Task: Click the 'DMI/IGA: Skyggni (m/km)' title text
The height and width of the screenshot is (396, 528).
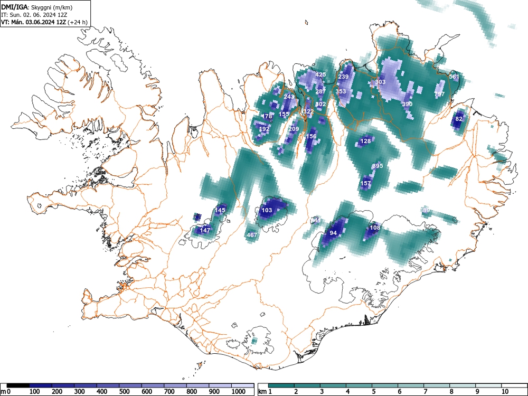Action: click(x=37, y=7)
